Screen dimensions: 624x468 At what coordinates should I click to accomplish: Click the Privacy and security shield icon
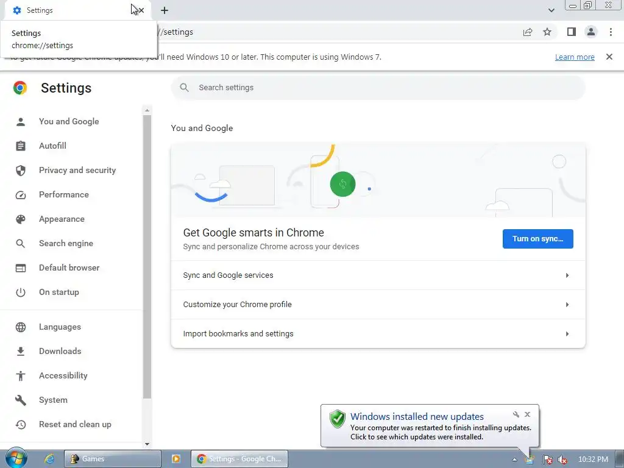click(x=20, y=171)
